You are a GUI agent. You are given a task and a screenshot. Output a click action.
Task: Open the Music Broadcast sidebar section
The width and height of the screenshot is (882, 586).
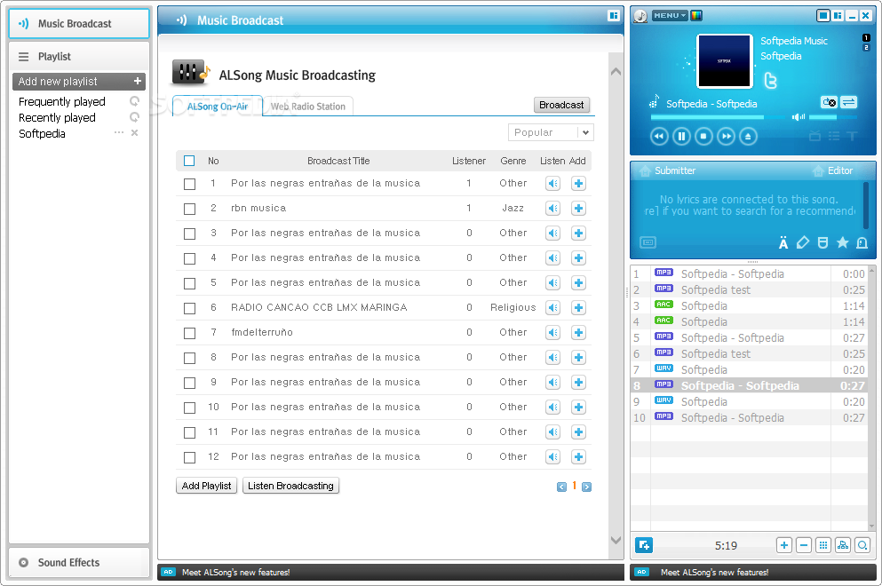tap(79, 24)
